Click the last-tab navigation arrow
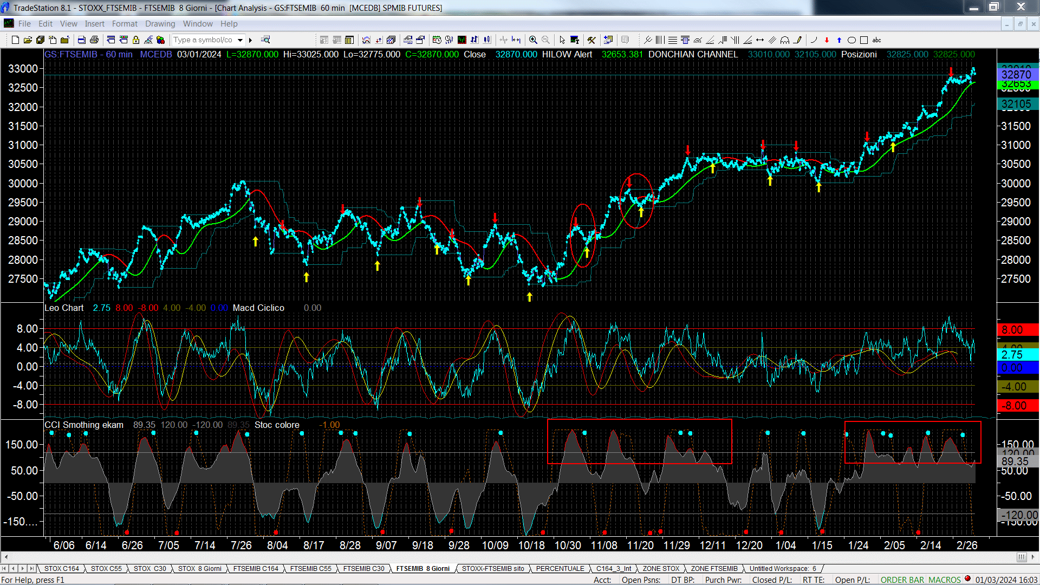Image resolution: width=1040 pixels, height=585 pixels. pyautogui.click(x=31, y=568)
